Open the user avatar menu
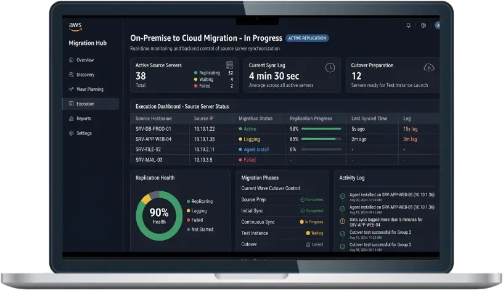 (x=437, y=25)
